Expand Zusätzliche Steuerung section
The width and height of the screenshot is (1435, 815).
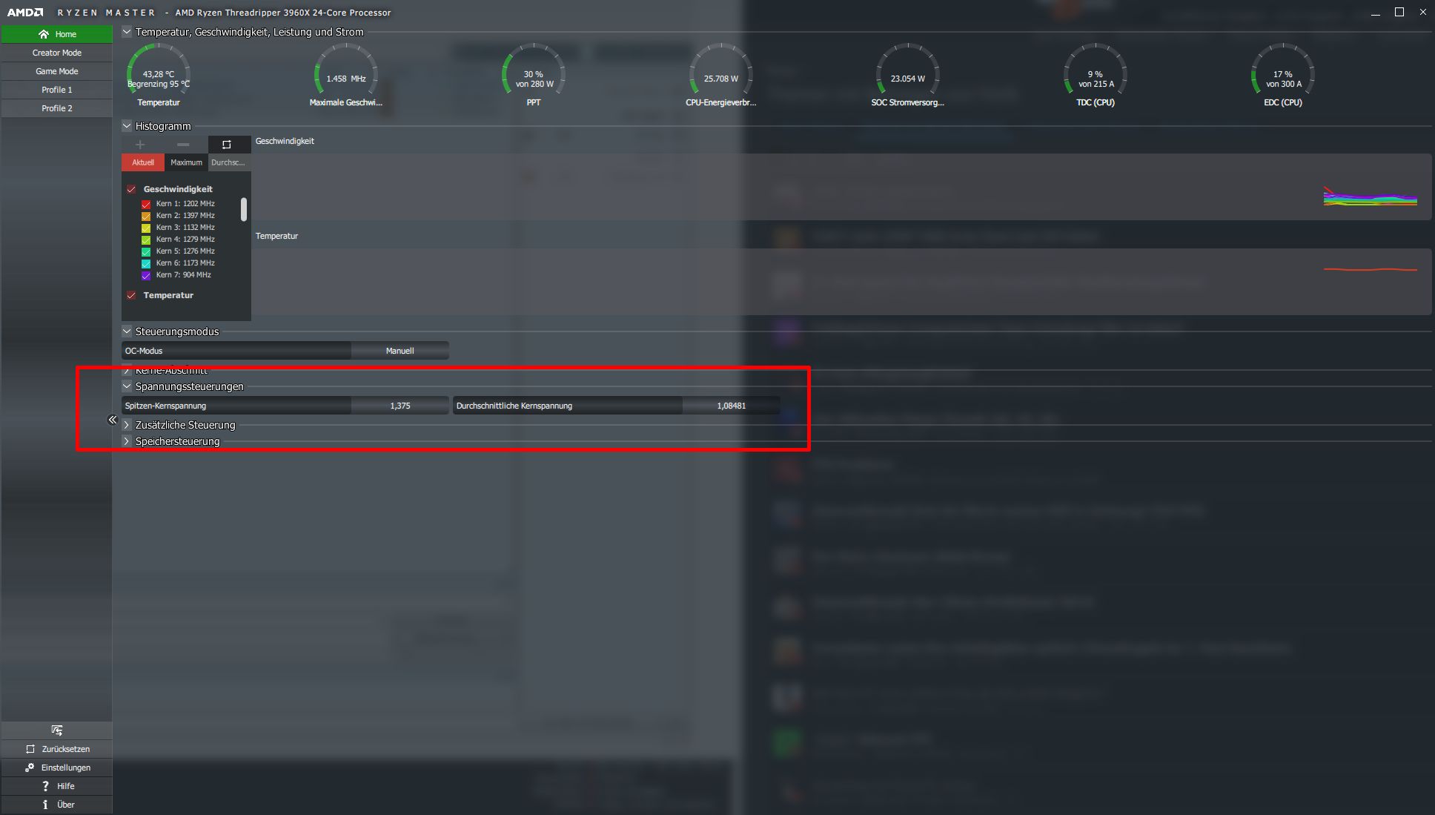[x=126, y=423]
